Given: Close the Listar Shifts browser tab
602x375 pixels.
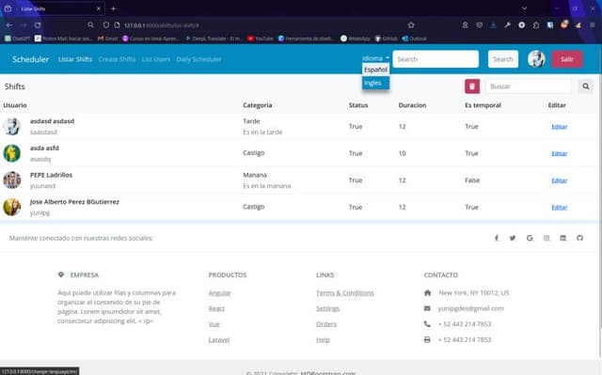Looking at the screenshot, I should (98, 8).
